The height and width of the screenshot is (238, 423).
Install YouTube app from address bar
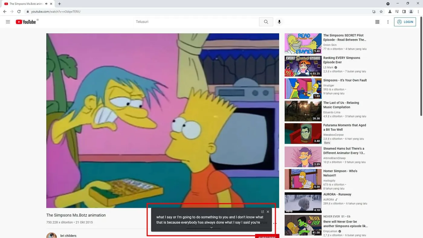tap(374, 11)
